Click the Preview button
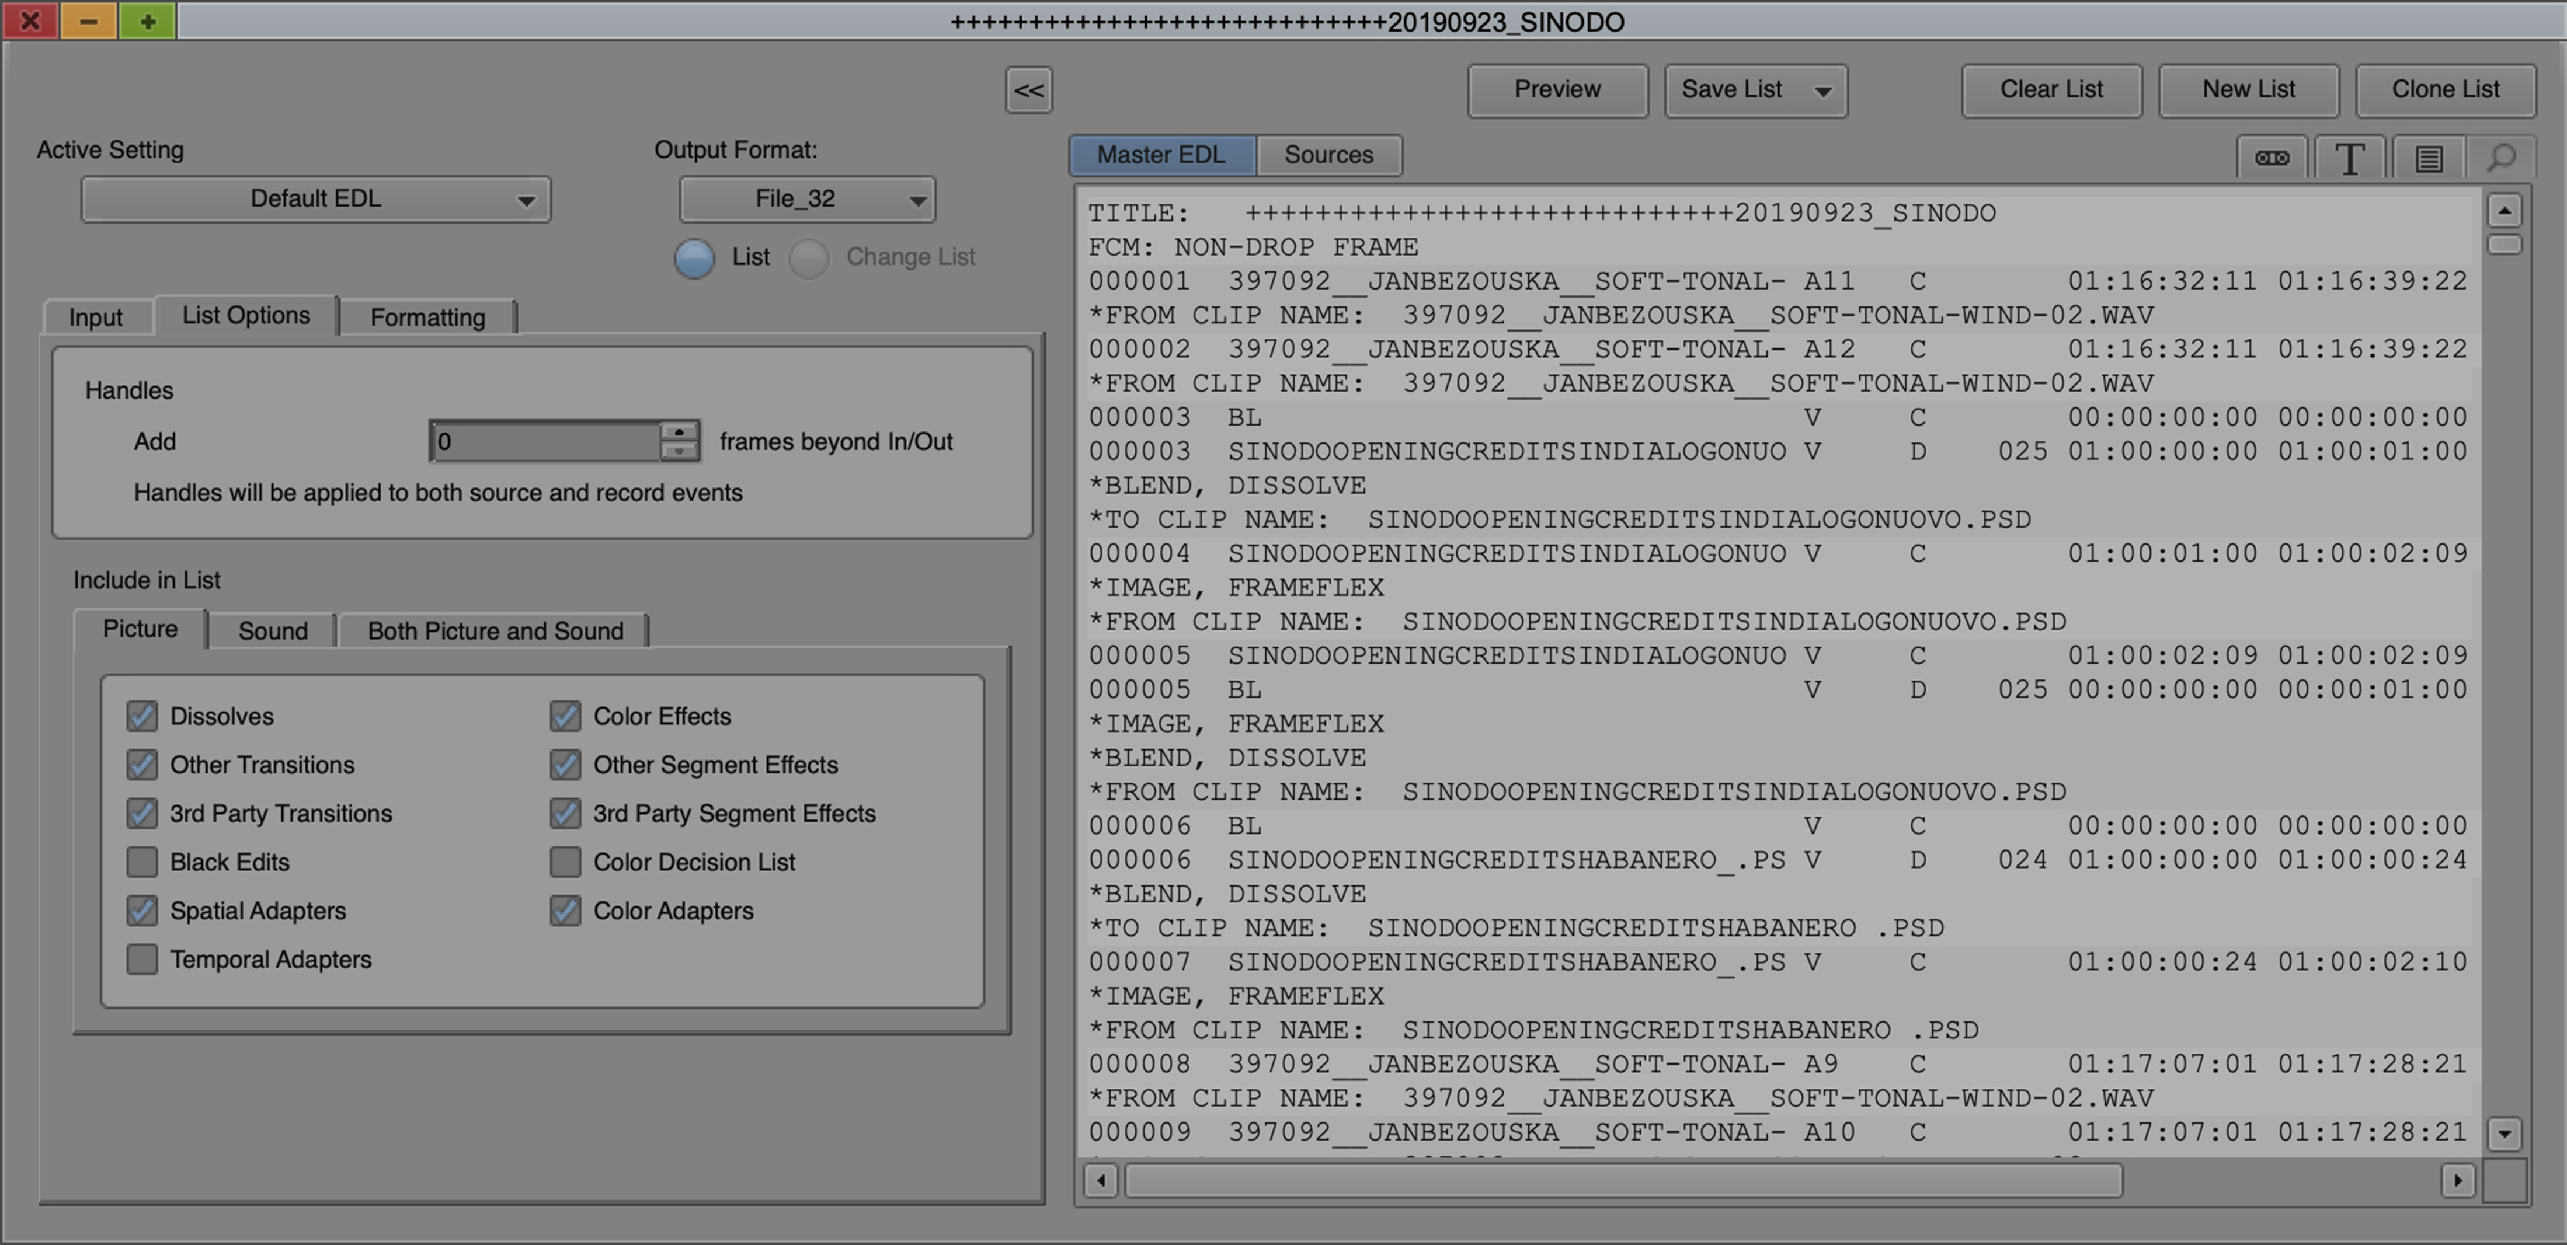 pos(1557,90)
